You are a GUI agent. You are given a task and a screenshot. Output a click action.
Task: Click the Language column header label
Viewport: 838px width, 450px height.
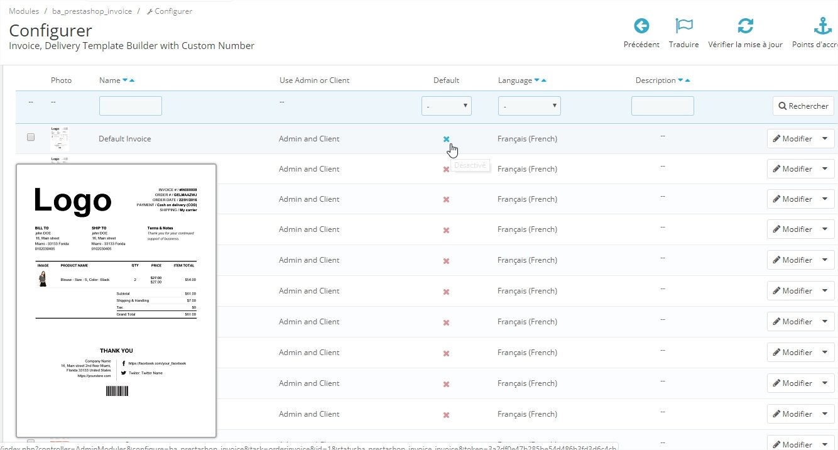(x=515, y=80)
